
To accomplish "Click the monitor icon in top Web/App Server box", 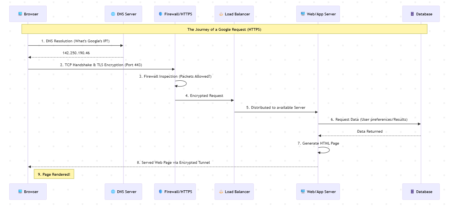I will point(303,14).
